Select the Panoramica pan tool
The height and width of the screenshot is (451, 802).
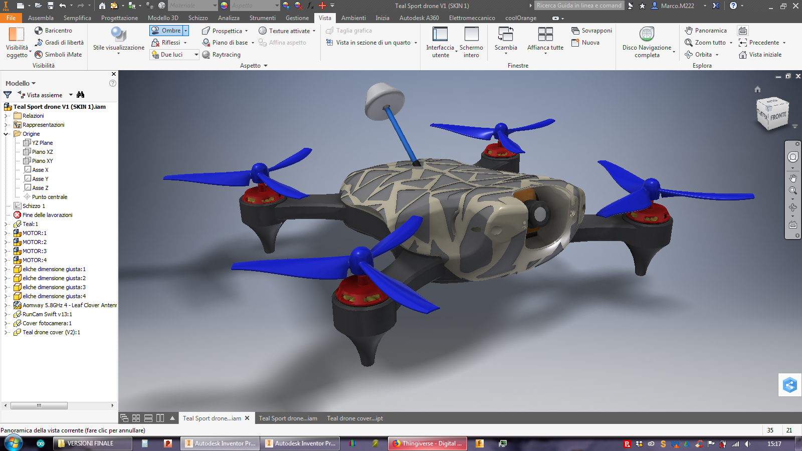click(706, 31)
